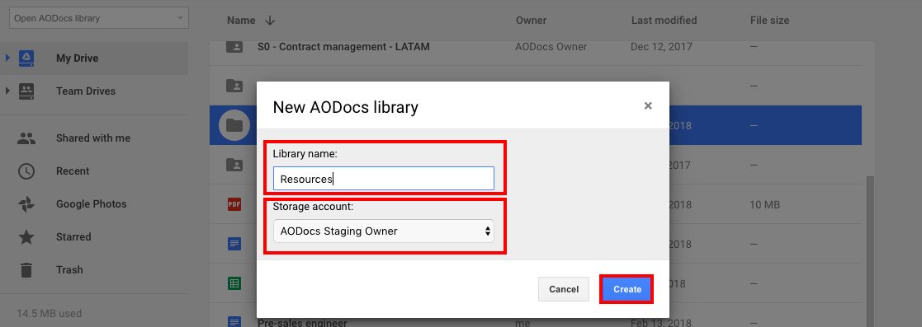Sort by the Name column header
The height and width of the screenshot is (327, 922).
tap(241, 21)
